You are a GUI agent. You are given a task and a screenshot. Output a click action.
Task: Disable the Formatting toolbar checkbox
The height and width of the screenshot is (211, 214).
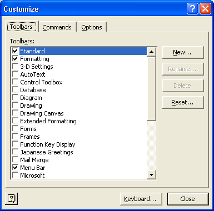[15, 59]
